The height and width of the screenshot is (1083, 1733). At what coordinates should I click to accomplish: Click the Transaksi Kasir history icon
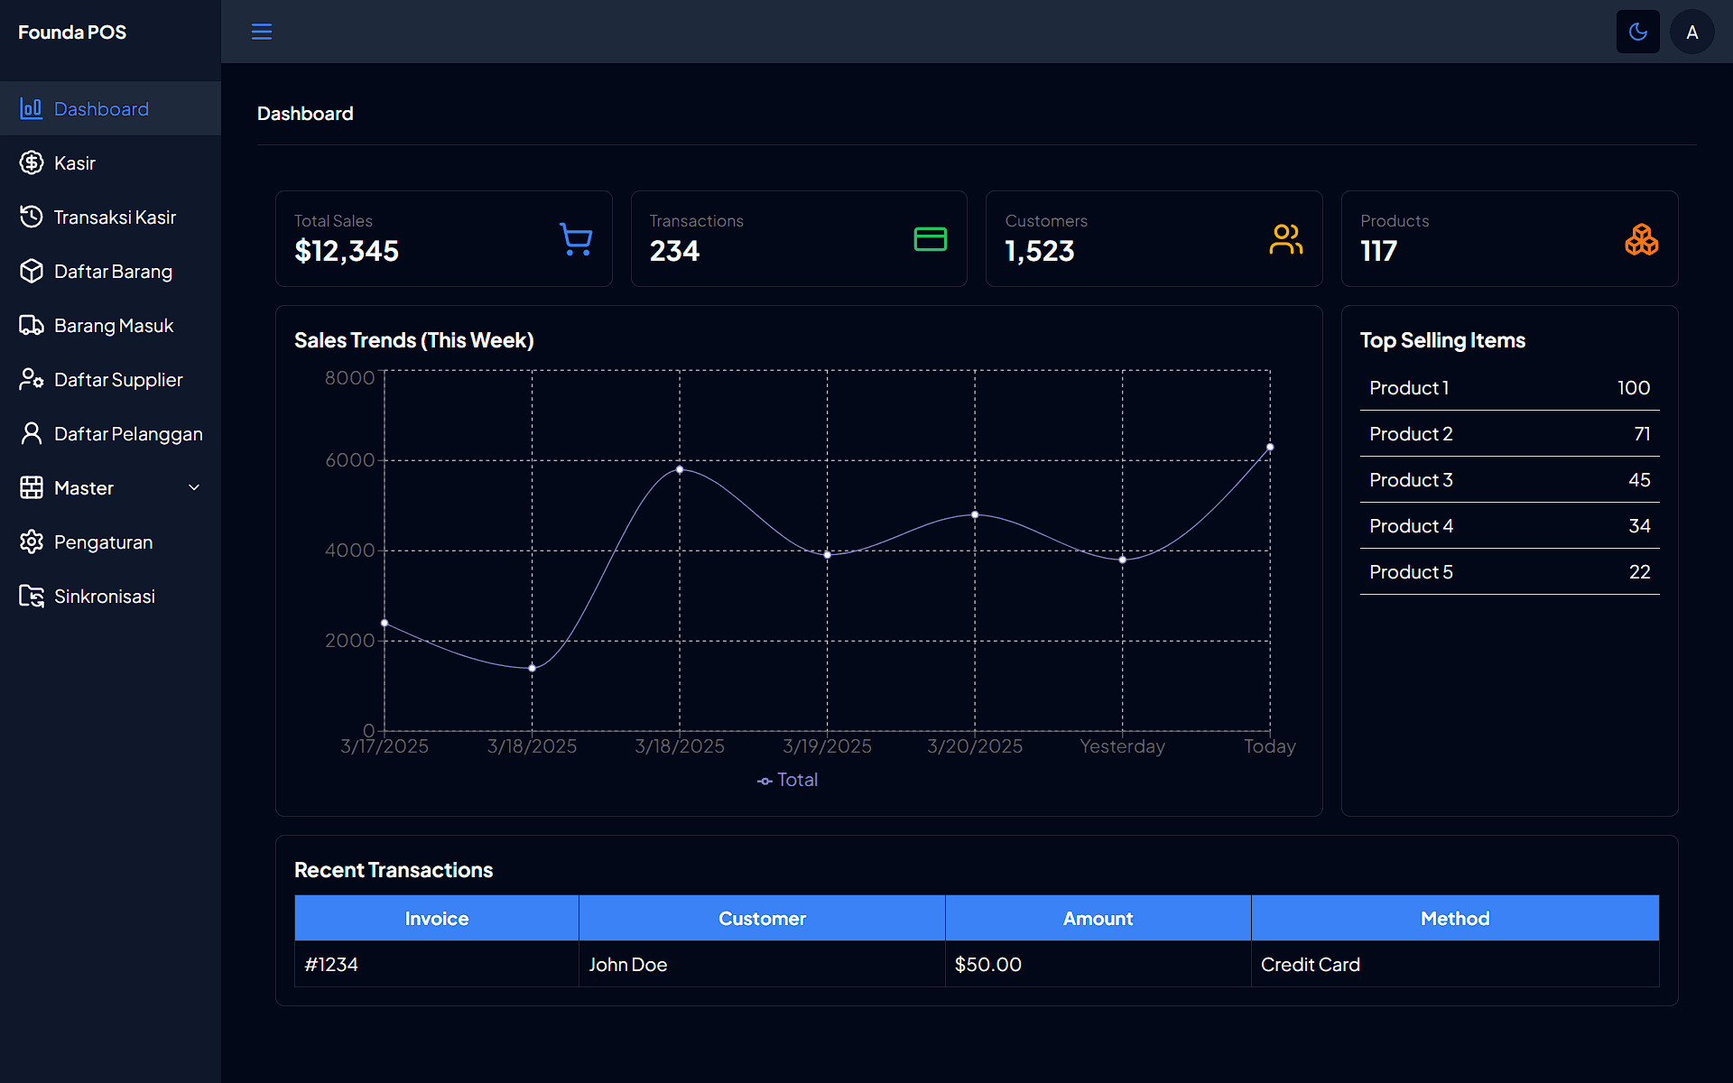(x=32, y=217)
